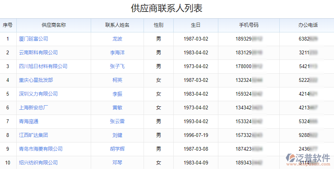Open 深圳义力有限公司 supplier details
This screenshot has width=334, height=170.
tap(38, 94)
